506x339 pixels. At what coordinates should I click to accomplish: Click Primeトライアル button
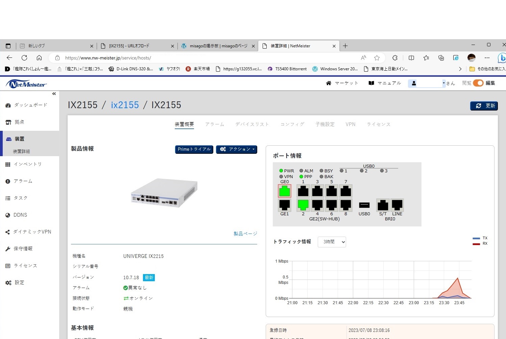tap(194, 149)
